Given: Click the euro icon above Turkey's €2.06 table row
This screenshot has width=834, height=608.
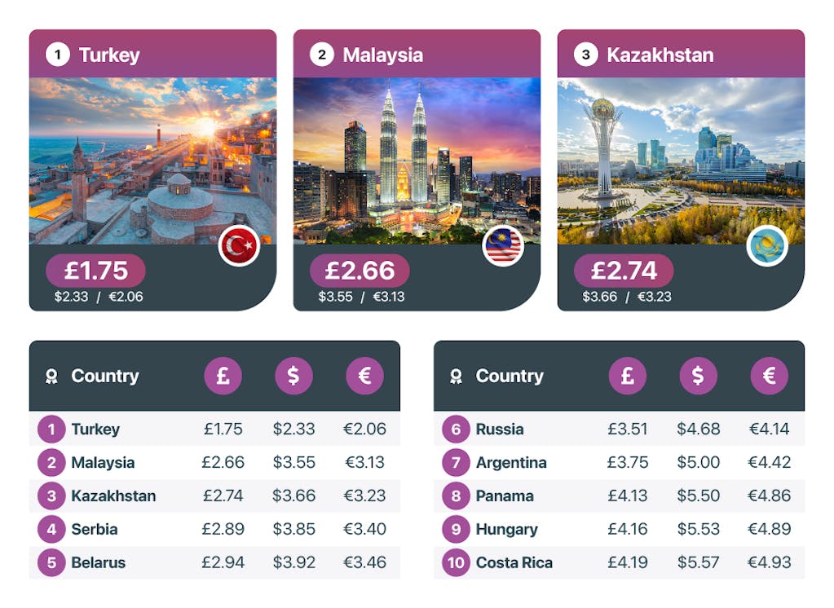Looking at the screenshot, I should coord(364,376).
